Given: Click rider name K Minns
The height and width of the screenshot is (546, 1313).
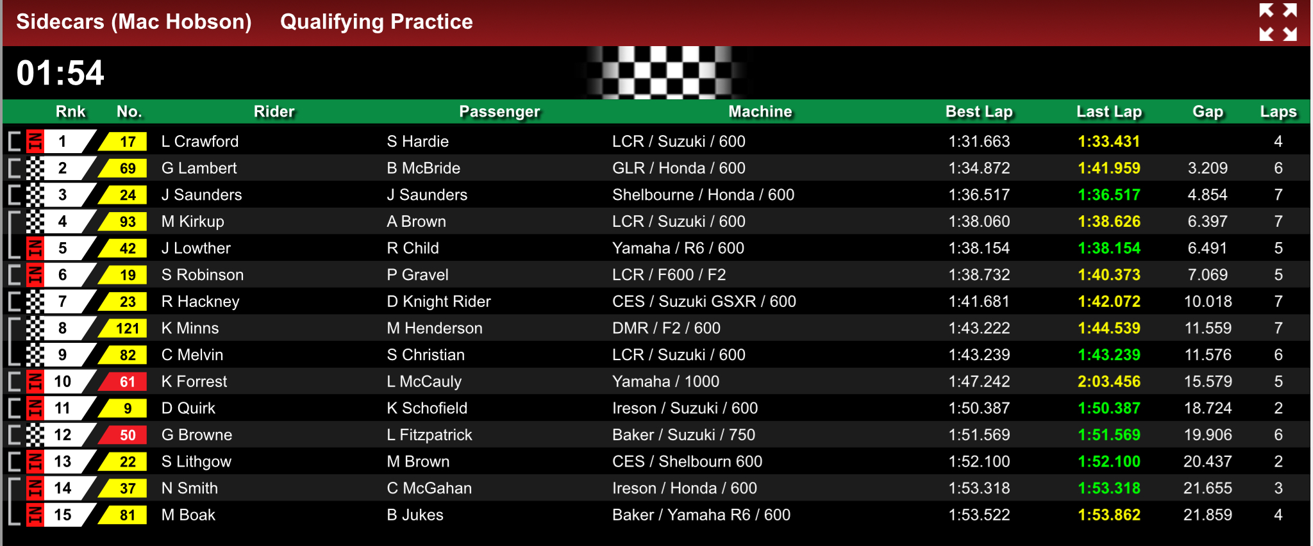Looking at the screenshot, I should coord(190,328).
